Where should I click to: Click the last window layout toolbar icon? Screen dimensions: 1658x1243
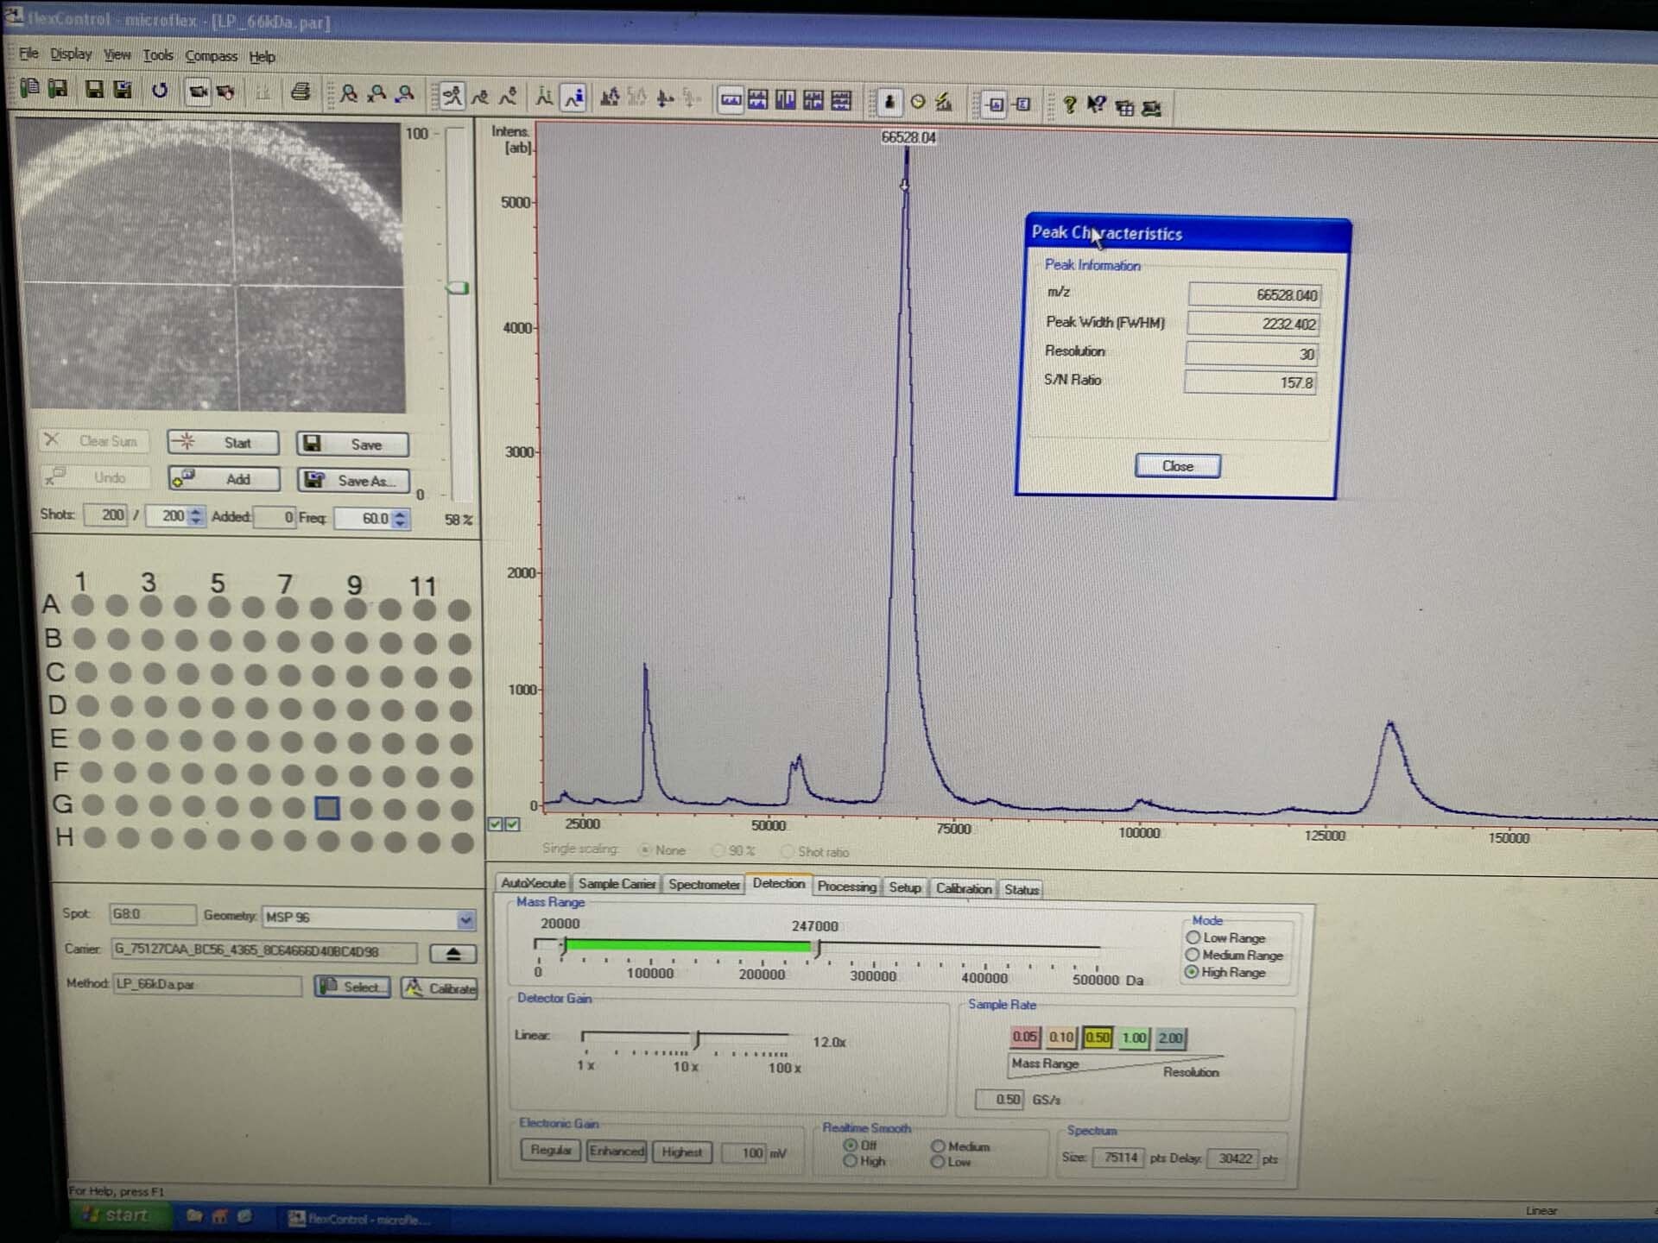click(x=841, y=101)
